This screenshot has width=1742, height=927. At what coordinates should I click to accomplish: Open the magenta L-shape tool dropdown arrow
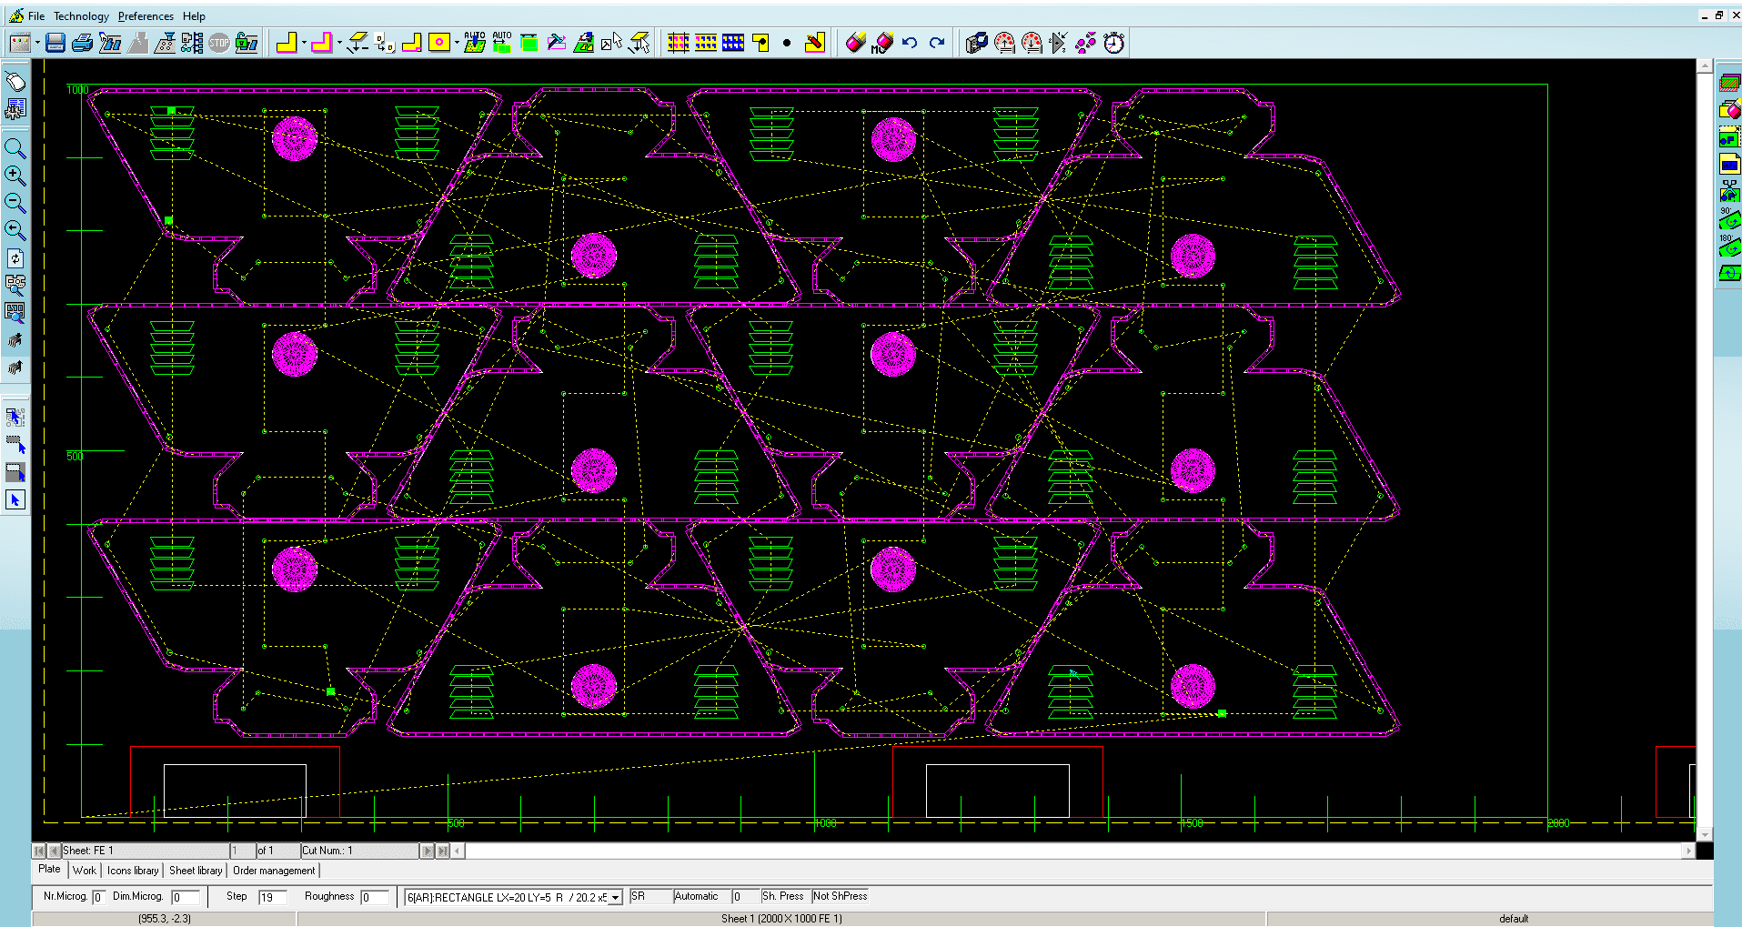coord(339,43)
